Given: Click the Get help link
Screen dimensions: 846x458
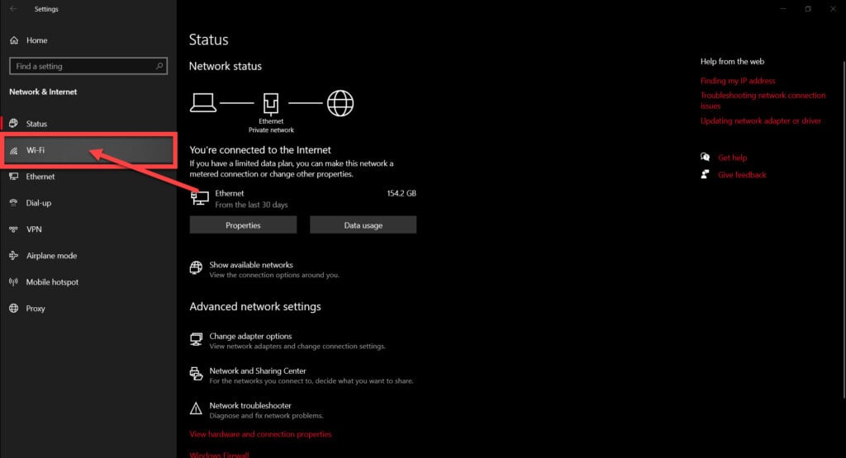Looking at the screenshot, I should [732, 158].
